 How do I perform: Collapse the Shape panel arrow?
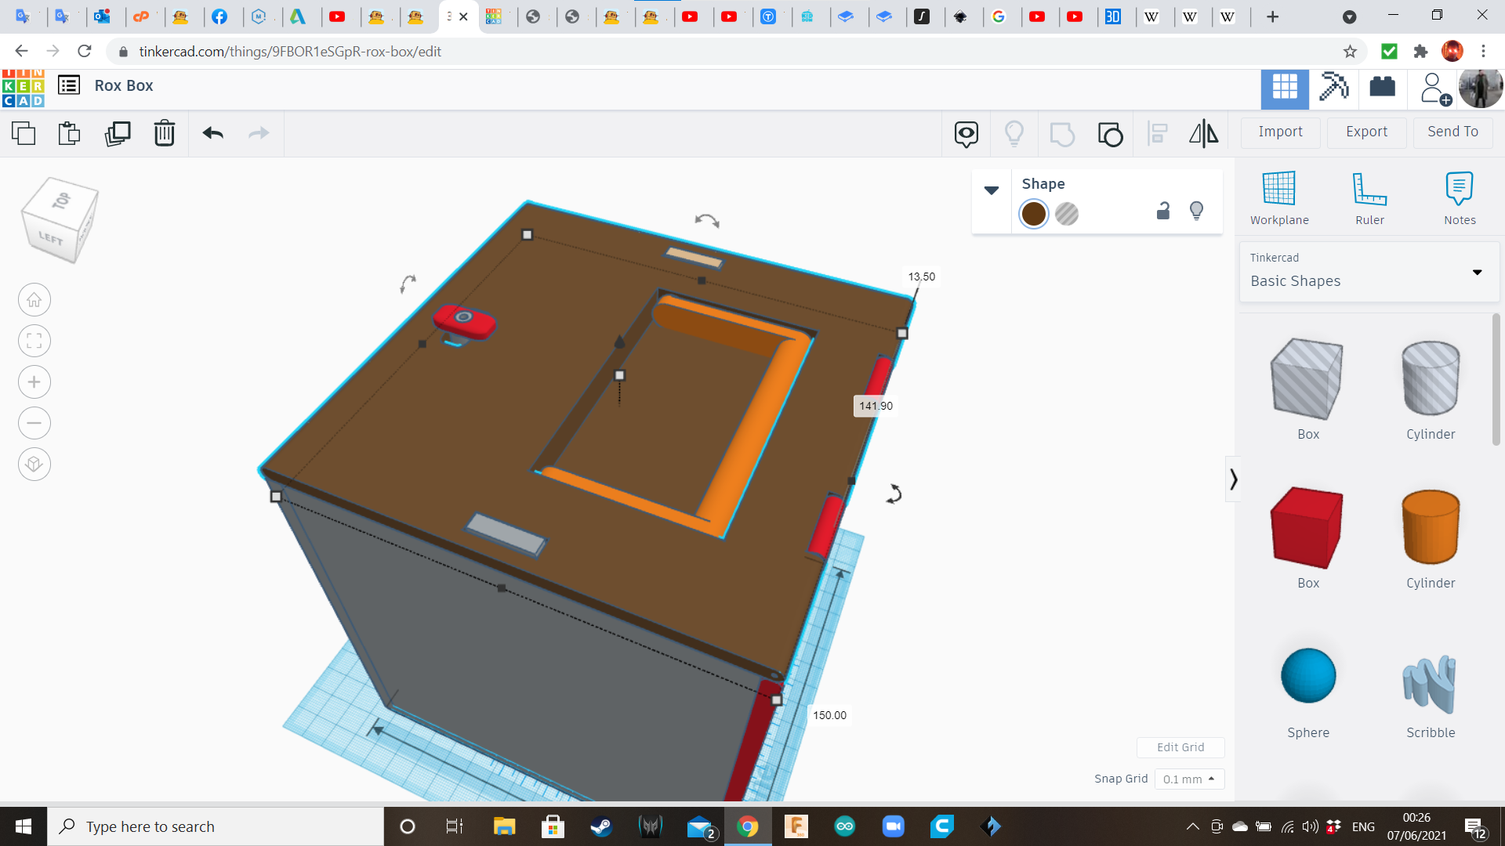click(992, 190)
